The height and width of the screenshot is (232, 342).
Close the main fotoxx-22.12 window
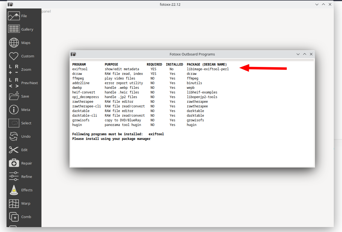[330, 4]
